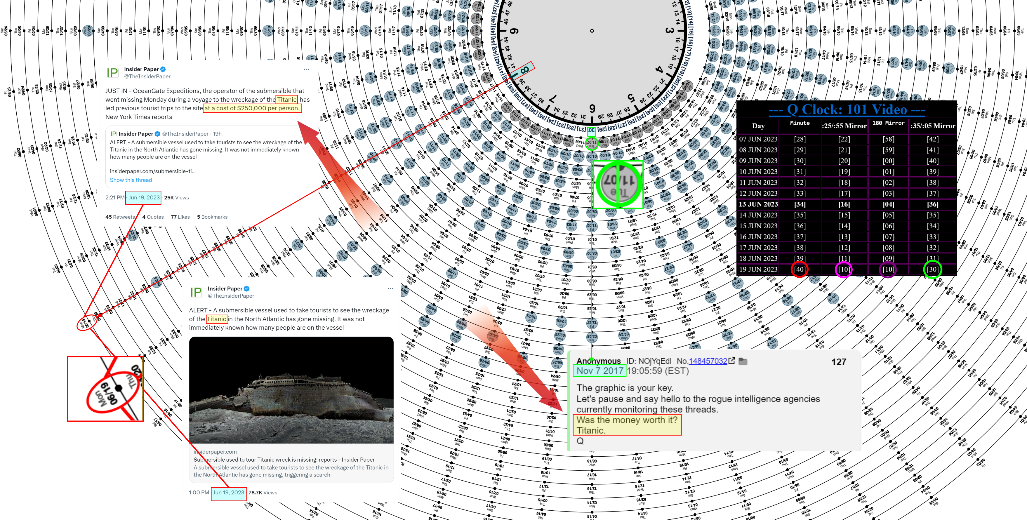Screen dimensions: 1027x520
Task: Open the insiderpaper.com/submersible-ti... link
Action: pos(153,171)
